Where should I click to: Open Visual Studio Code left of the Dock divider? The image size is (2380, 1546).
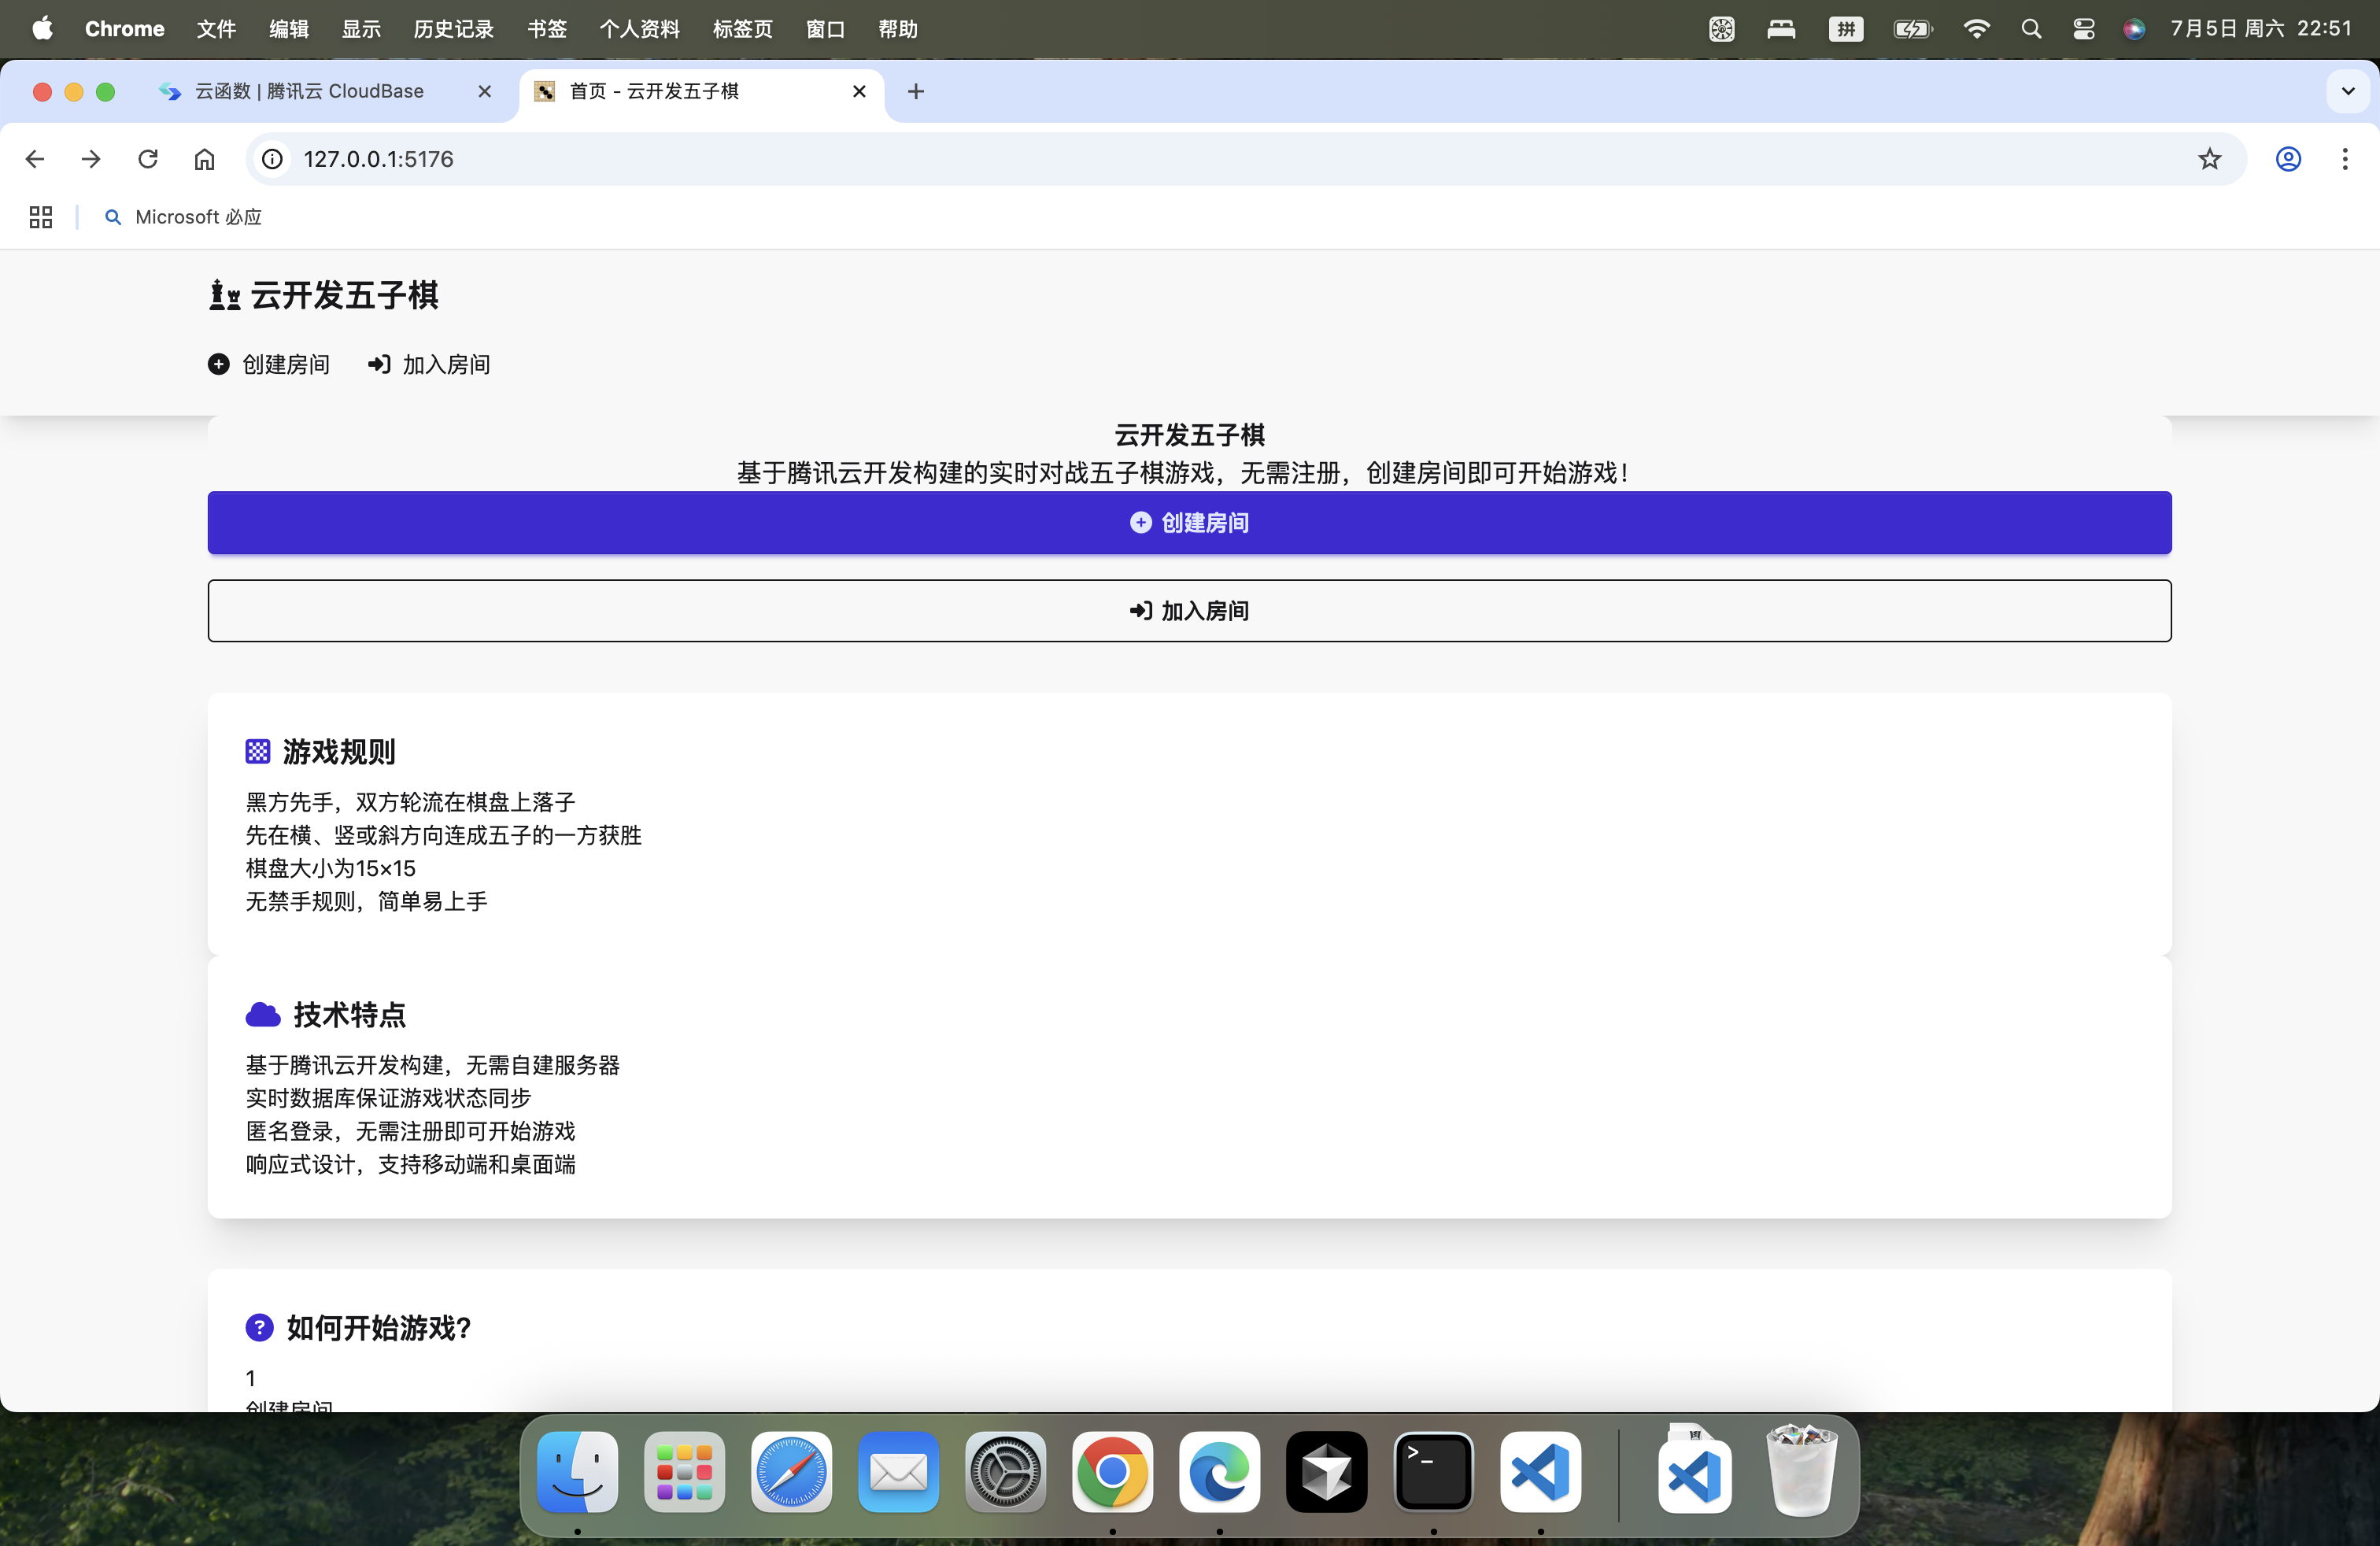[1541, 1472]
